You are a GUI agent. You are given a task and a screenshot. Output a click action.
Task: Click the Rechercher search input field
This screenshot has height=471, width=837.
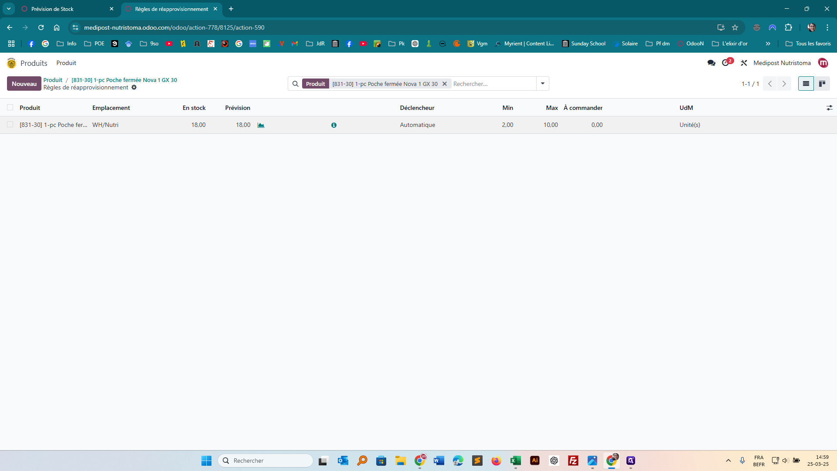pos(493,84)
